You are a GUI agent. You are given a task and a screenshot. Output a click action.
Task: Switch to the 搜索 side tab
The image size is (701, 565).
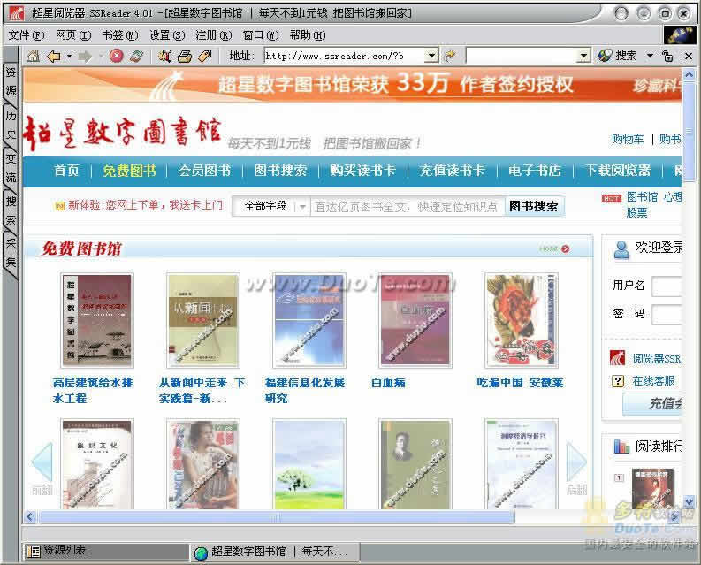(11, 210)
